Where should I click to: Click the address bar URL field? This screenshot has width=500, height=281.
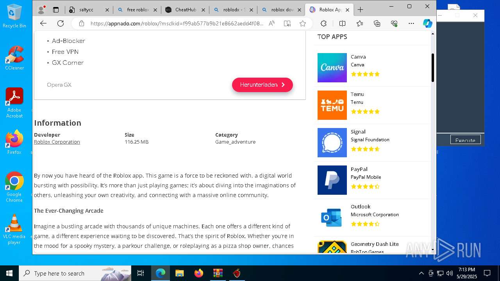177,23
